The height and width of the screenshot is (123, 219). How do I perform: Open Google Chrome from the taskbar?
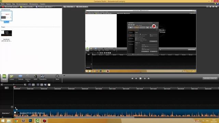tap(16, 121)
